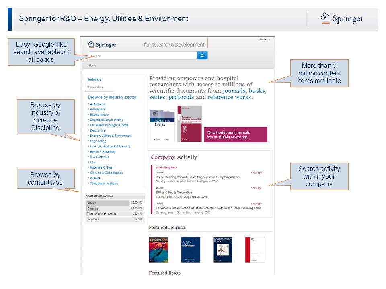This screenshot has height=289, width=386.
Task: Open the Automotive industry sector
Action: point(98,104)
